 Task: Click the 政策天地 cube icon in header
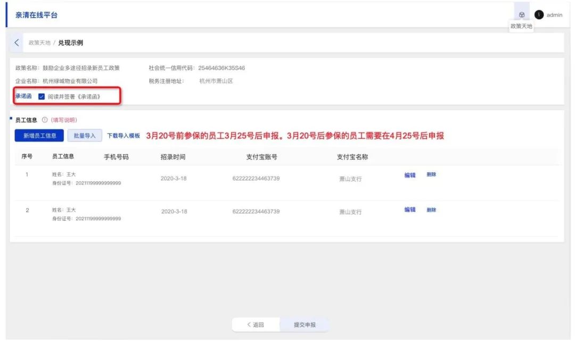coord(522,15)
